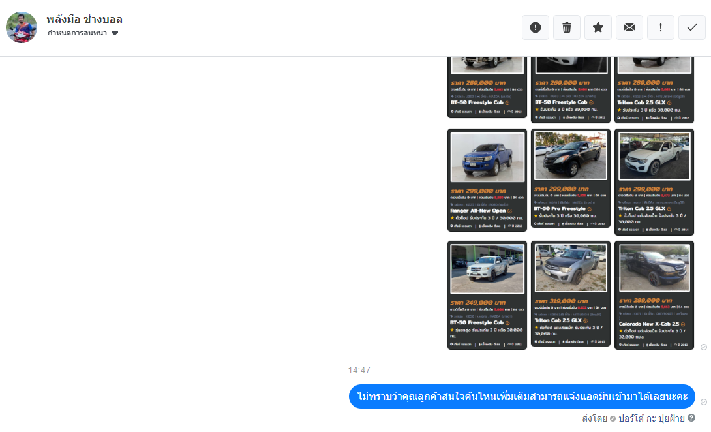The height and width of the screenshot is (432, 711).
Task: Open BT-50 Pro Freestyle black car card
Action: tap(571, 178)
